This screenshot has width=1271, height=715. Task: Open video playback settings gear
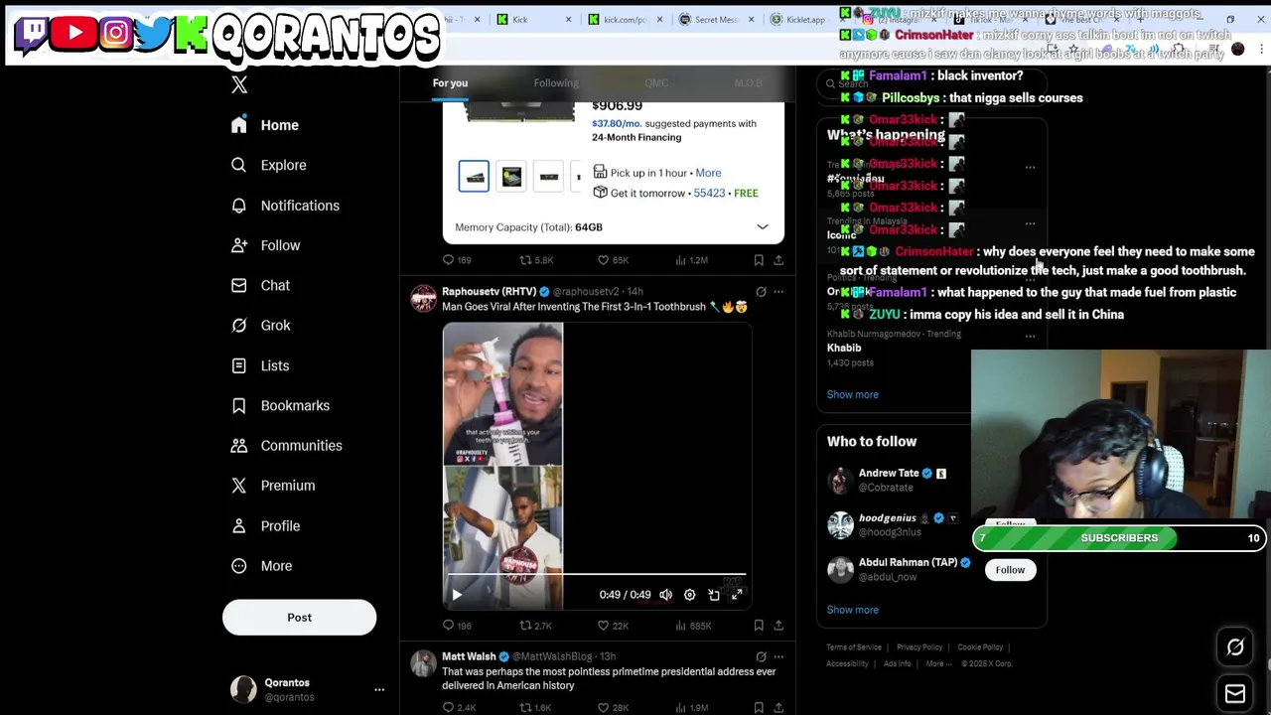click(x=689, y=595)
